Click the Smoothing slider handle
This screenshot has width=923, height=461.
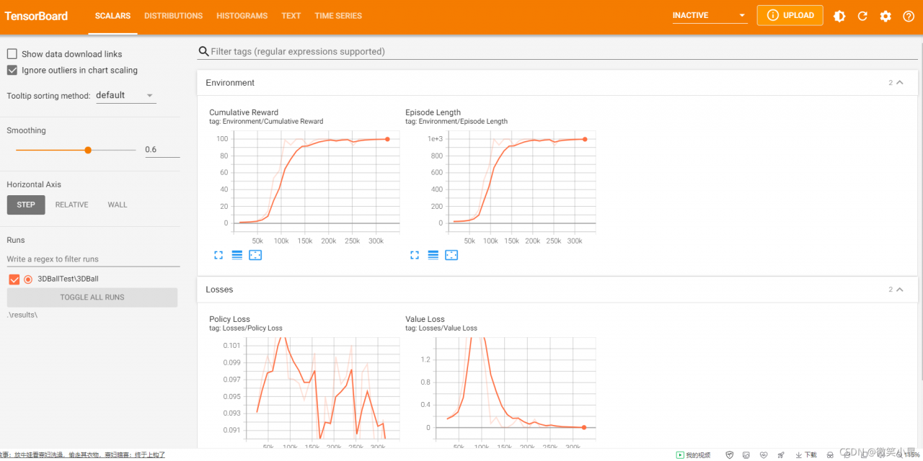88,150
